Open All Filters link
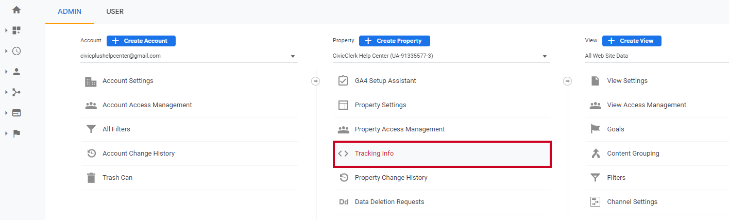 coord(116,129)
